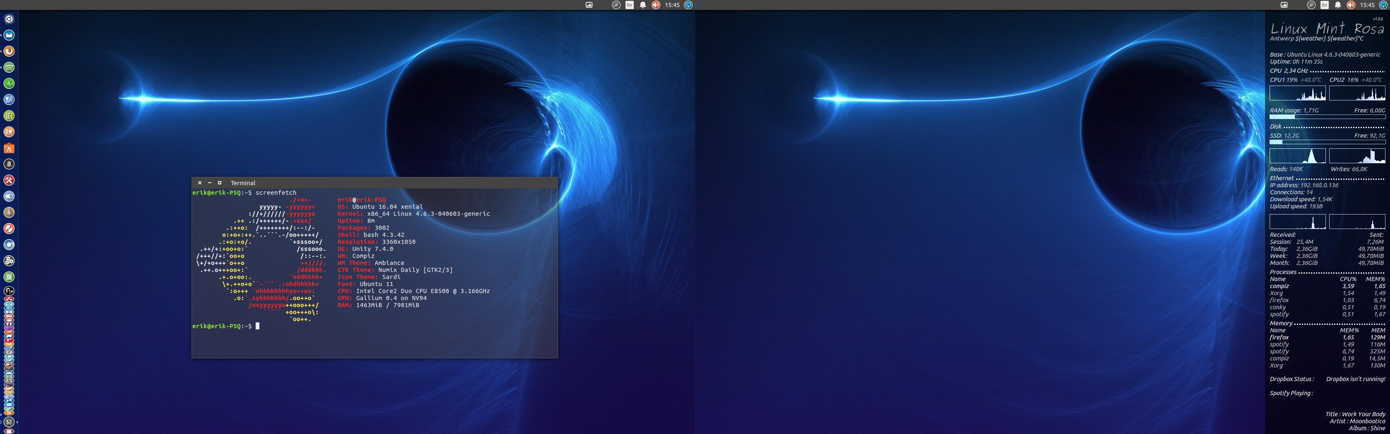Viewport: 1390px width, 434px height.
Task: Click the 'CPU: Intel Core2 Duo' terminal line
Action: point(414,291)
